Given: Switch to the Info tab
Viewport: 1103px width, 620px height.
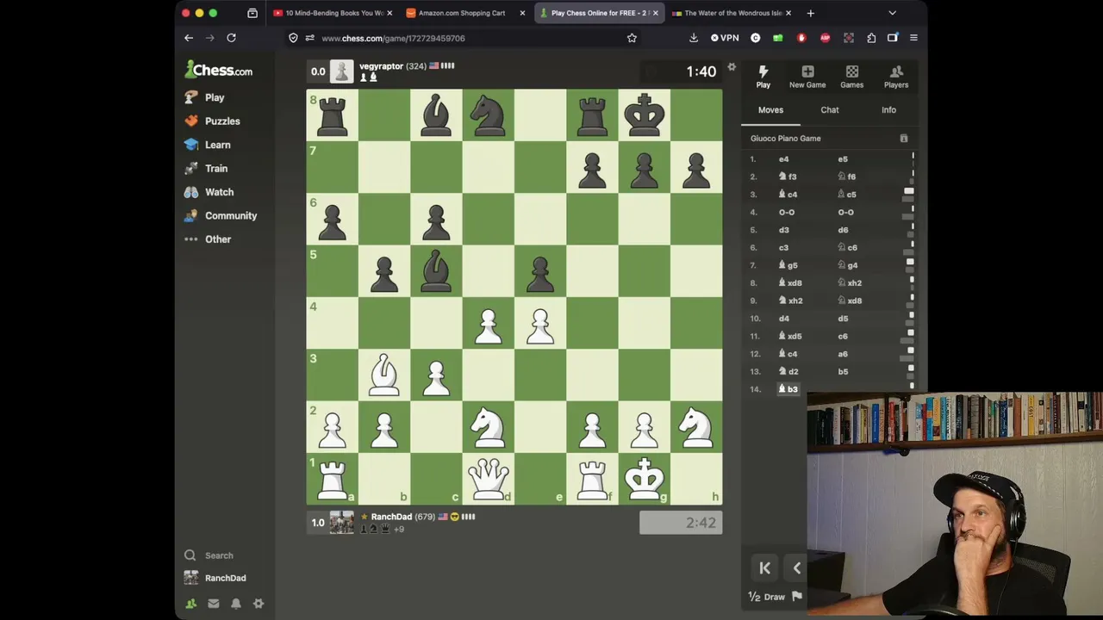Looking at the screenshot, I should tap(888, 110).
